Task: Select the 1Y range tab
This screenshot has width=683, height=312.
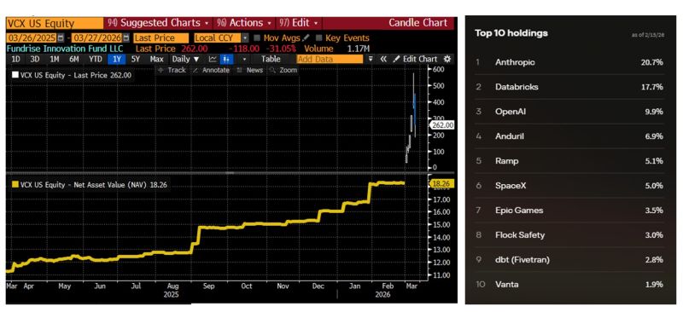Action: 117,59
